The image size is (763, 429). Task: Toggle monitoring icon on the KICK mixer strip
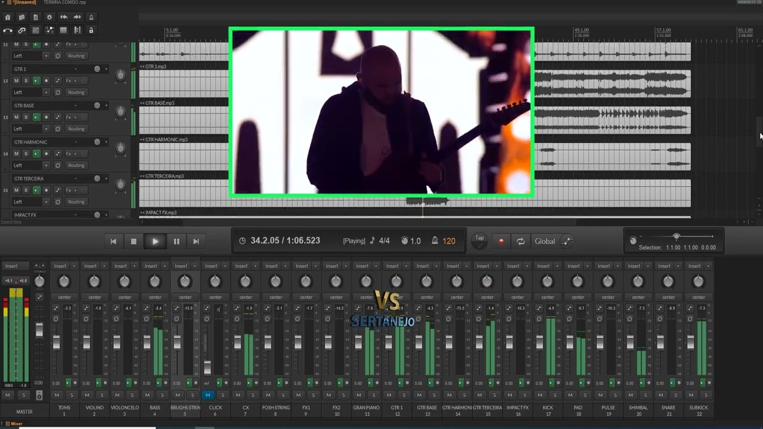pos(551,383)
